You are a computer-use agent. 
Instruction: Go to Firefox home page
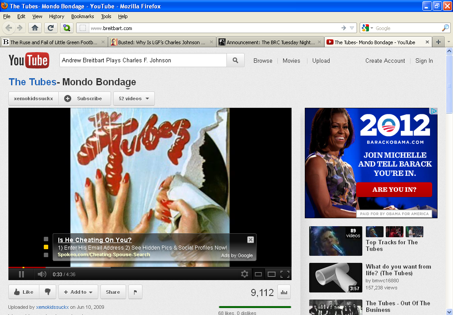(x=35, y=28)
